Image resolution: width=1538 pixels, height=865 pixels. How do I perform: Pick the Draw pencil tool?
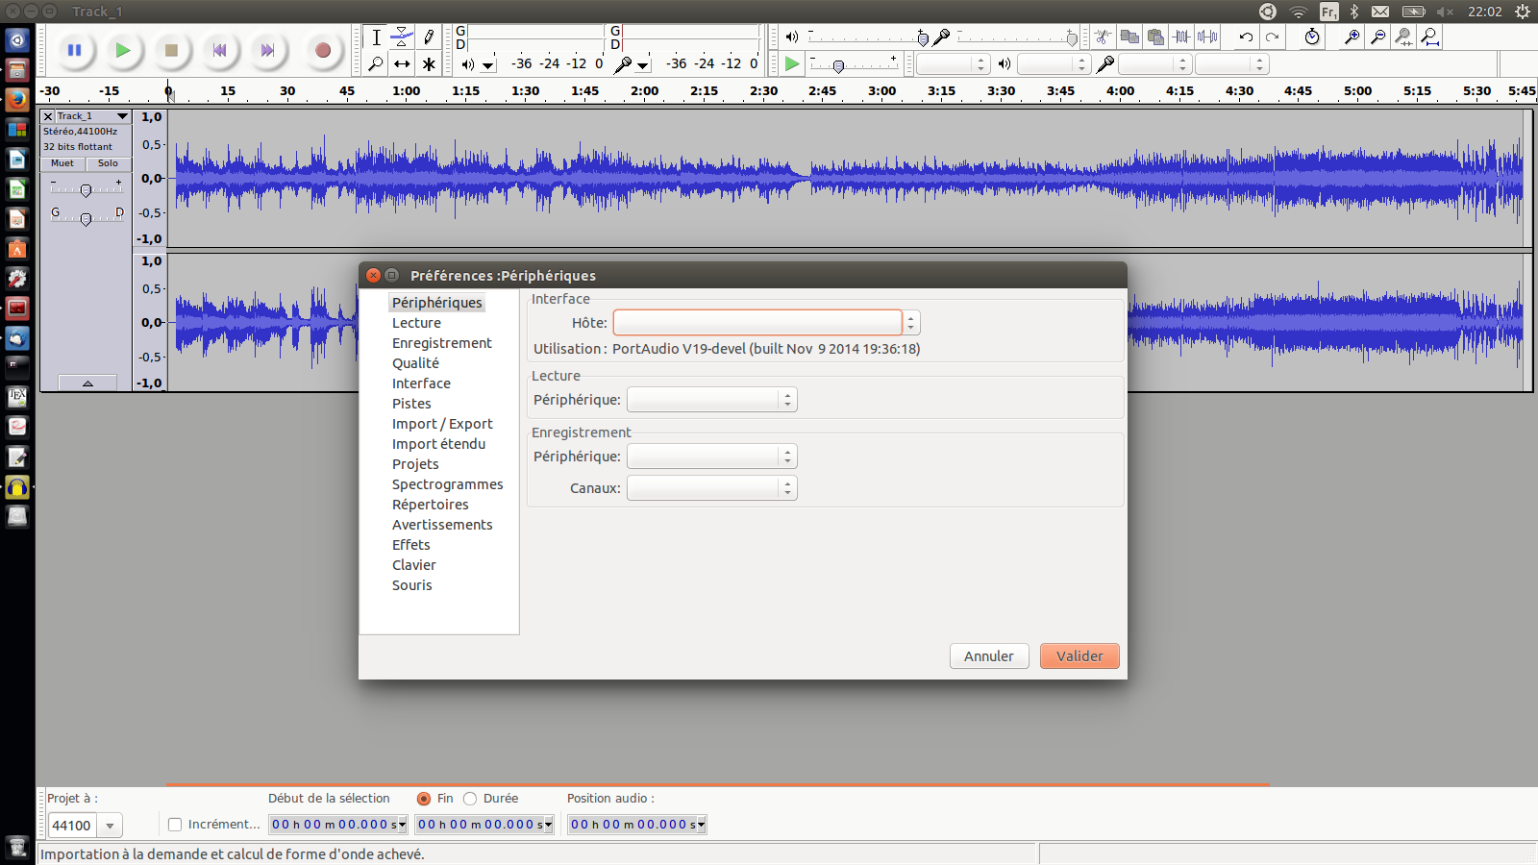[429, 37]
